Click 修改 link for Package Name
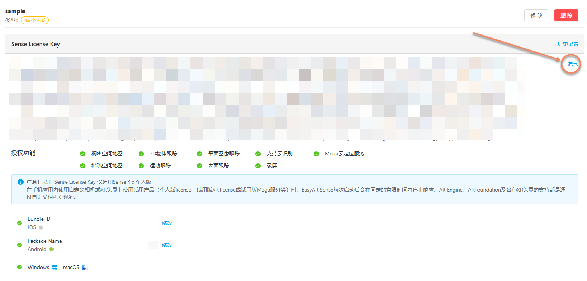Viewport: 587px width, 281px height. (167, 245)
